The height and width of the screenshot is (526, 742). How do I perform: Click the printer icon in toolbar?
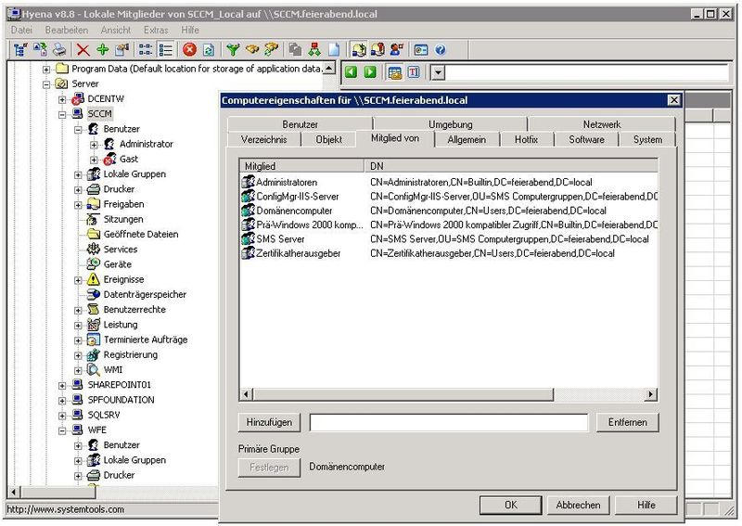[59, 50]
